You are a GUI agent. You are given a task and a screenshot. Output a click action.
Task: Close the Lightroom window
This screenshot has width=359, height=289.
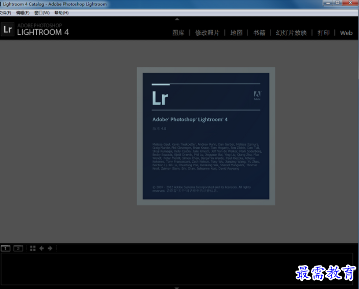click(350, 3)
